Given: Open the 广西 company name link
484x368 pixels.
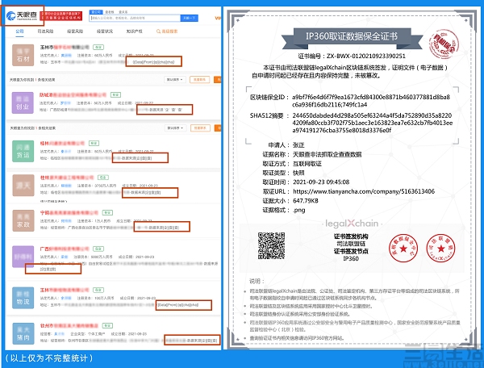Looking at the screenshot, I should click(65, 249).
